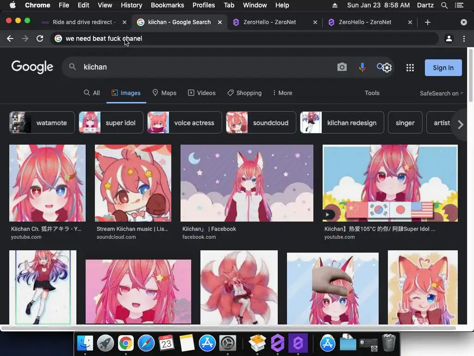Close the kiichan - Google Search tab
The width and height of the screenshot is (474, 356).
coord(220,22)
